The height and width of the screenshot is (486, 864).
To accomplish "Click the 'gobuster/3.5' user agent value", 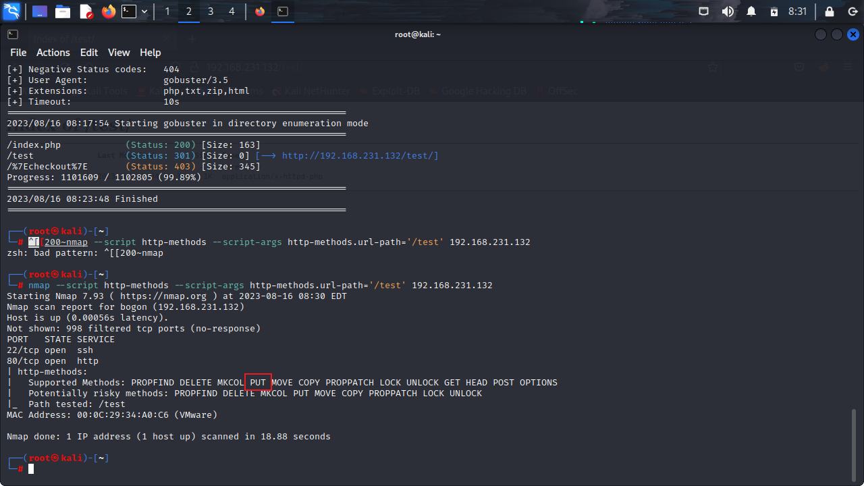I will tap(196, 80).
